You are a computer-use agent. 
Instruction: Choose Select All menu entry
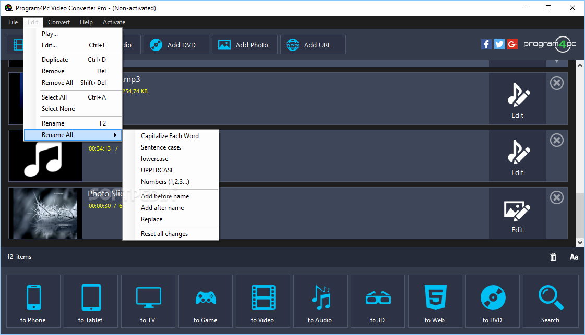(x=73, y=97)
